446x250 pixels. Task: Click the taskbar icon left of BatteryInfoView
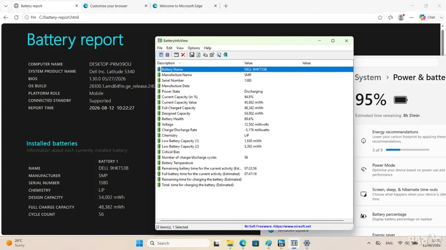[x=281, y=243]
